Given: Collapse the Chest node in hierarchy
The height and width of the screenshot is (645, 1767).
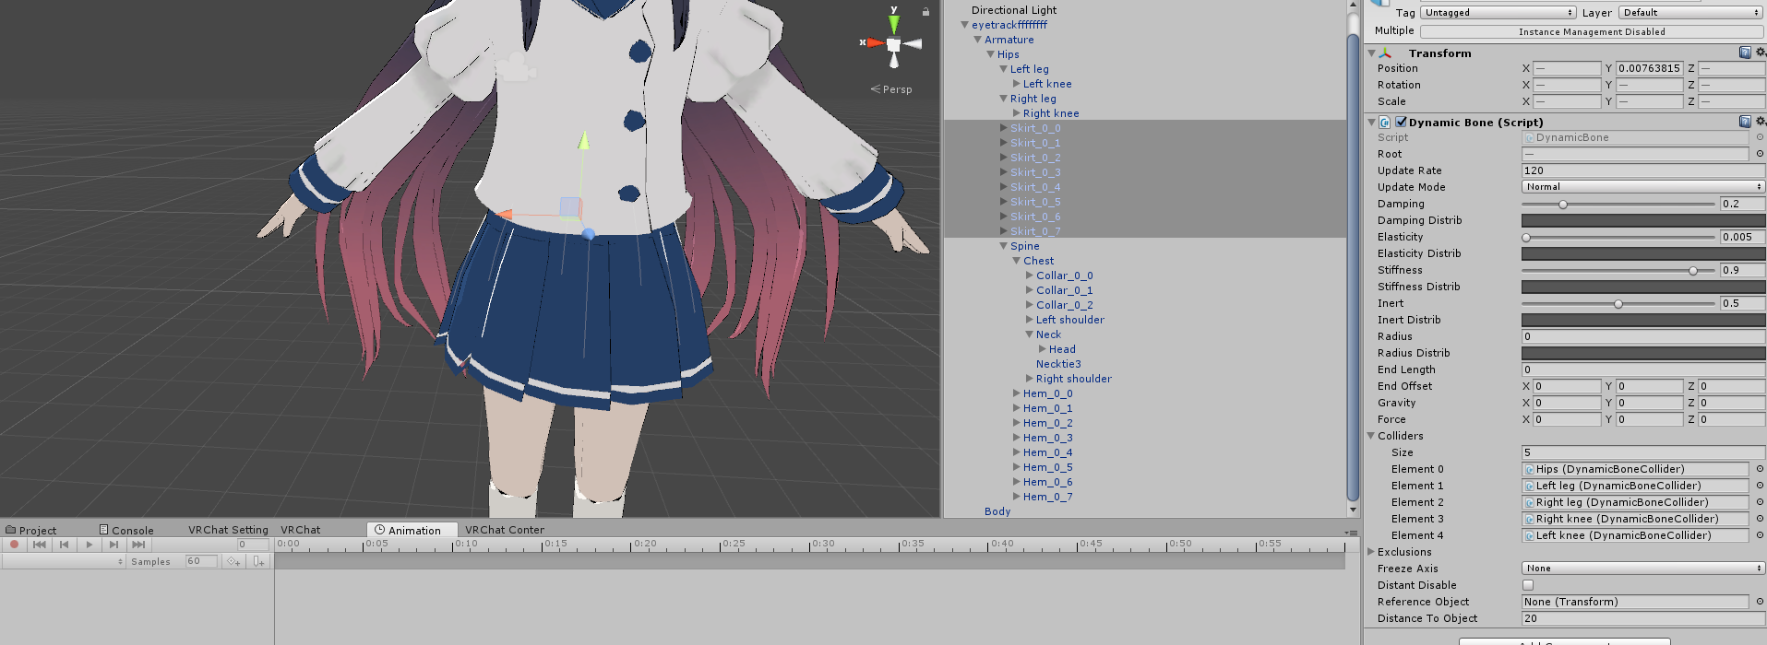Looking at the screenshot, I should click(1017, 261).
